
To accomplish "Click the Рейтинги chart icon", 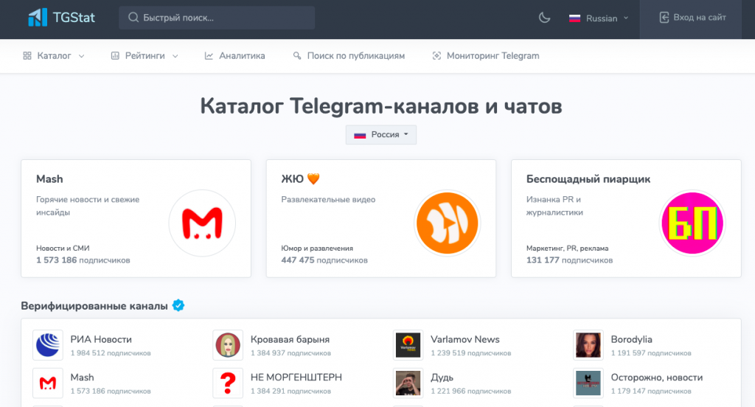I will 115,56.
